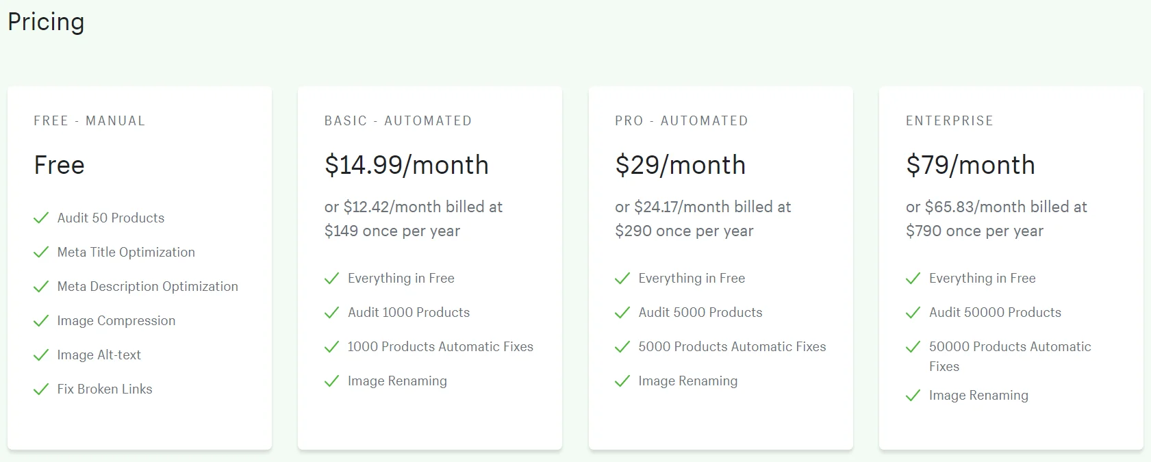1151x462 pixels.
Task: Select the Free - Manual plan title
Action: pos(90,120)
